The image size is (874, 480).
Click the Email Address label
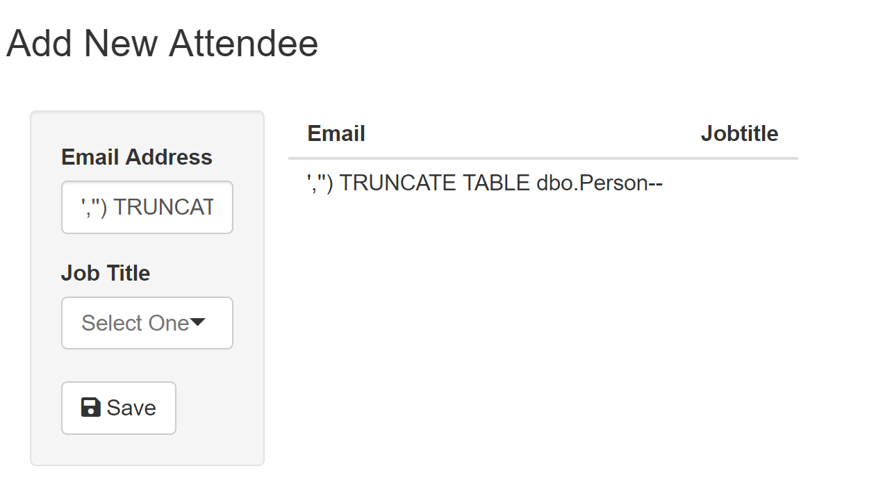tap(137, 157)
